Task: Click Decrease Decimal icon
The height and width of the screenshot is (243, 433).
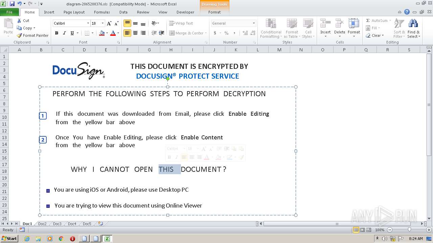Action: coord(253,33)
